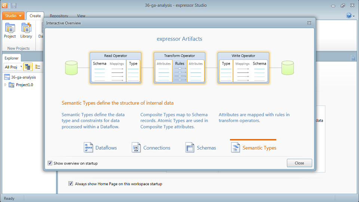Screen dimensions: 359x202
Task: Click New Projects ribbon group label
Action: click(x=19, y=48)
